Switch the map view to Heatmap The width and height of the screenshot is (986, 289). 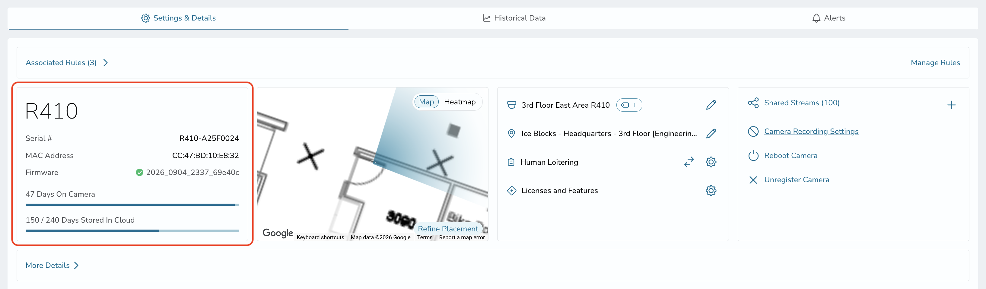tap(460, 102)
